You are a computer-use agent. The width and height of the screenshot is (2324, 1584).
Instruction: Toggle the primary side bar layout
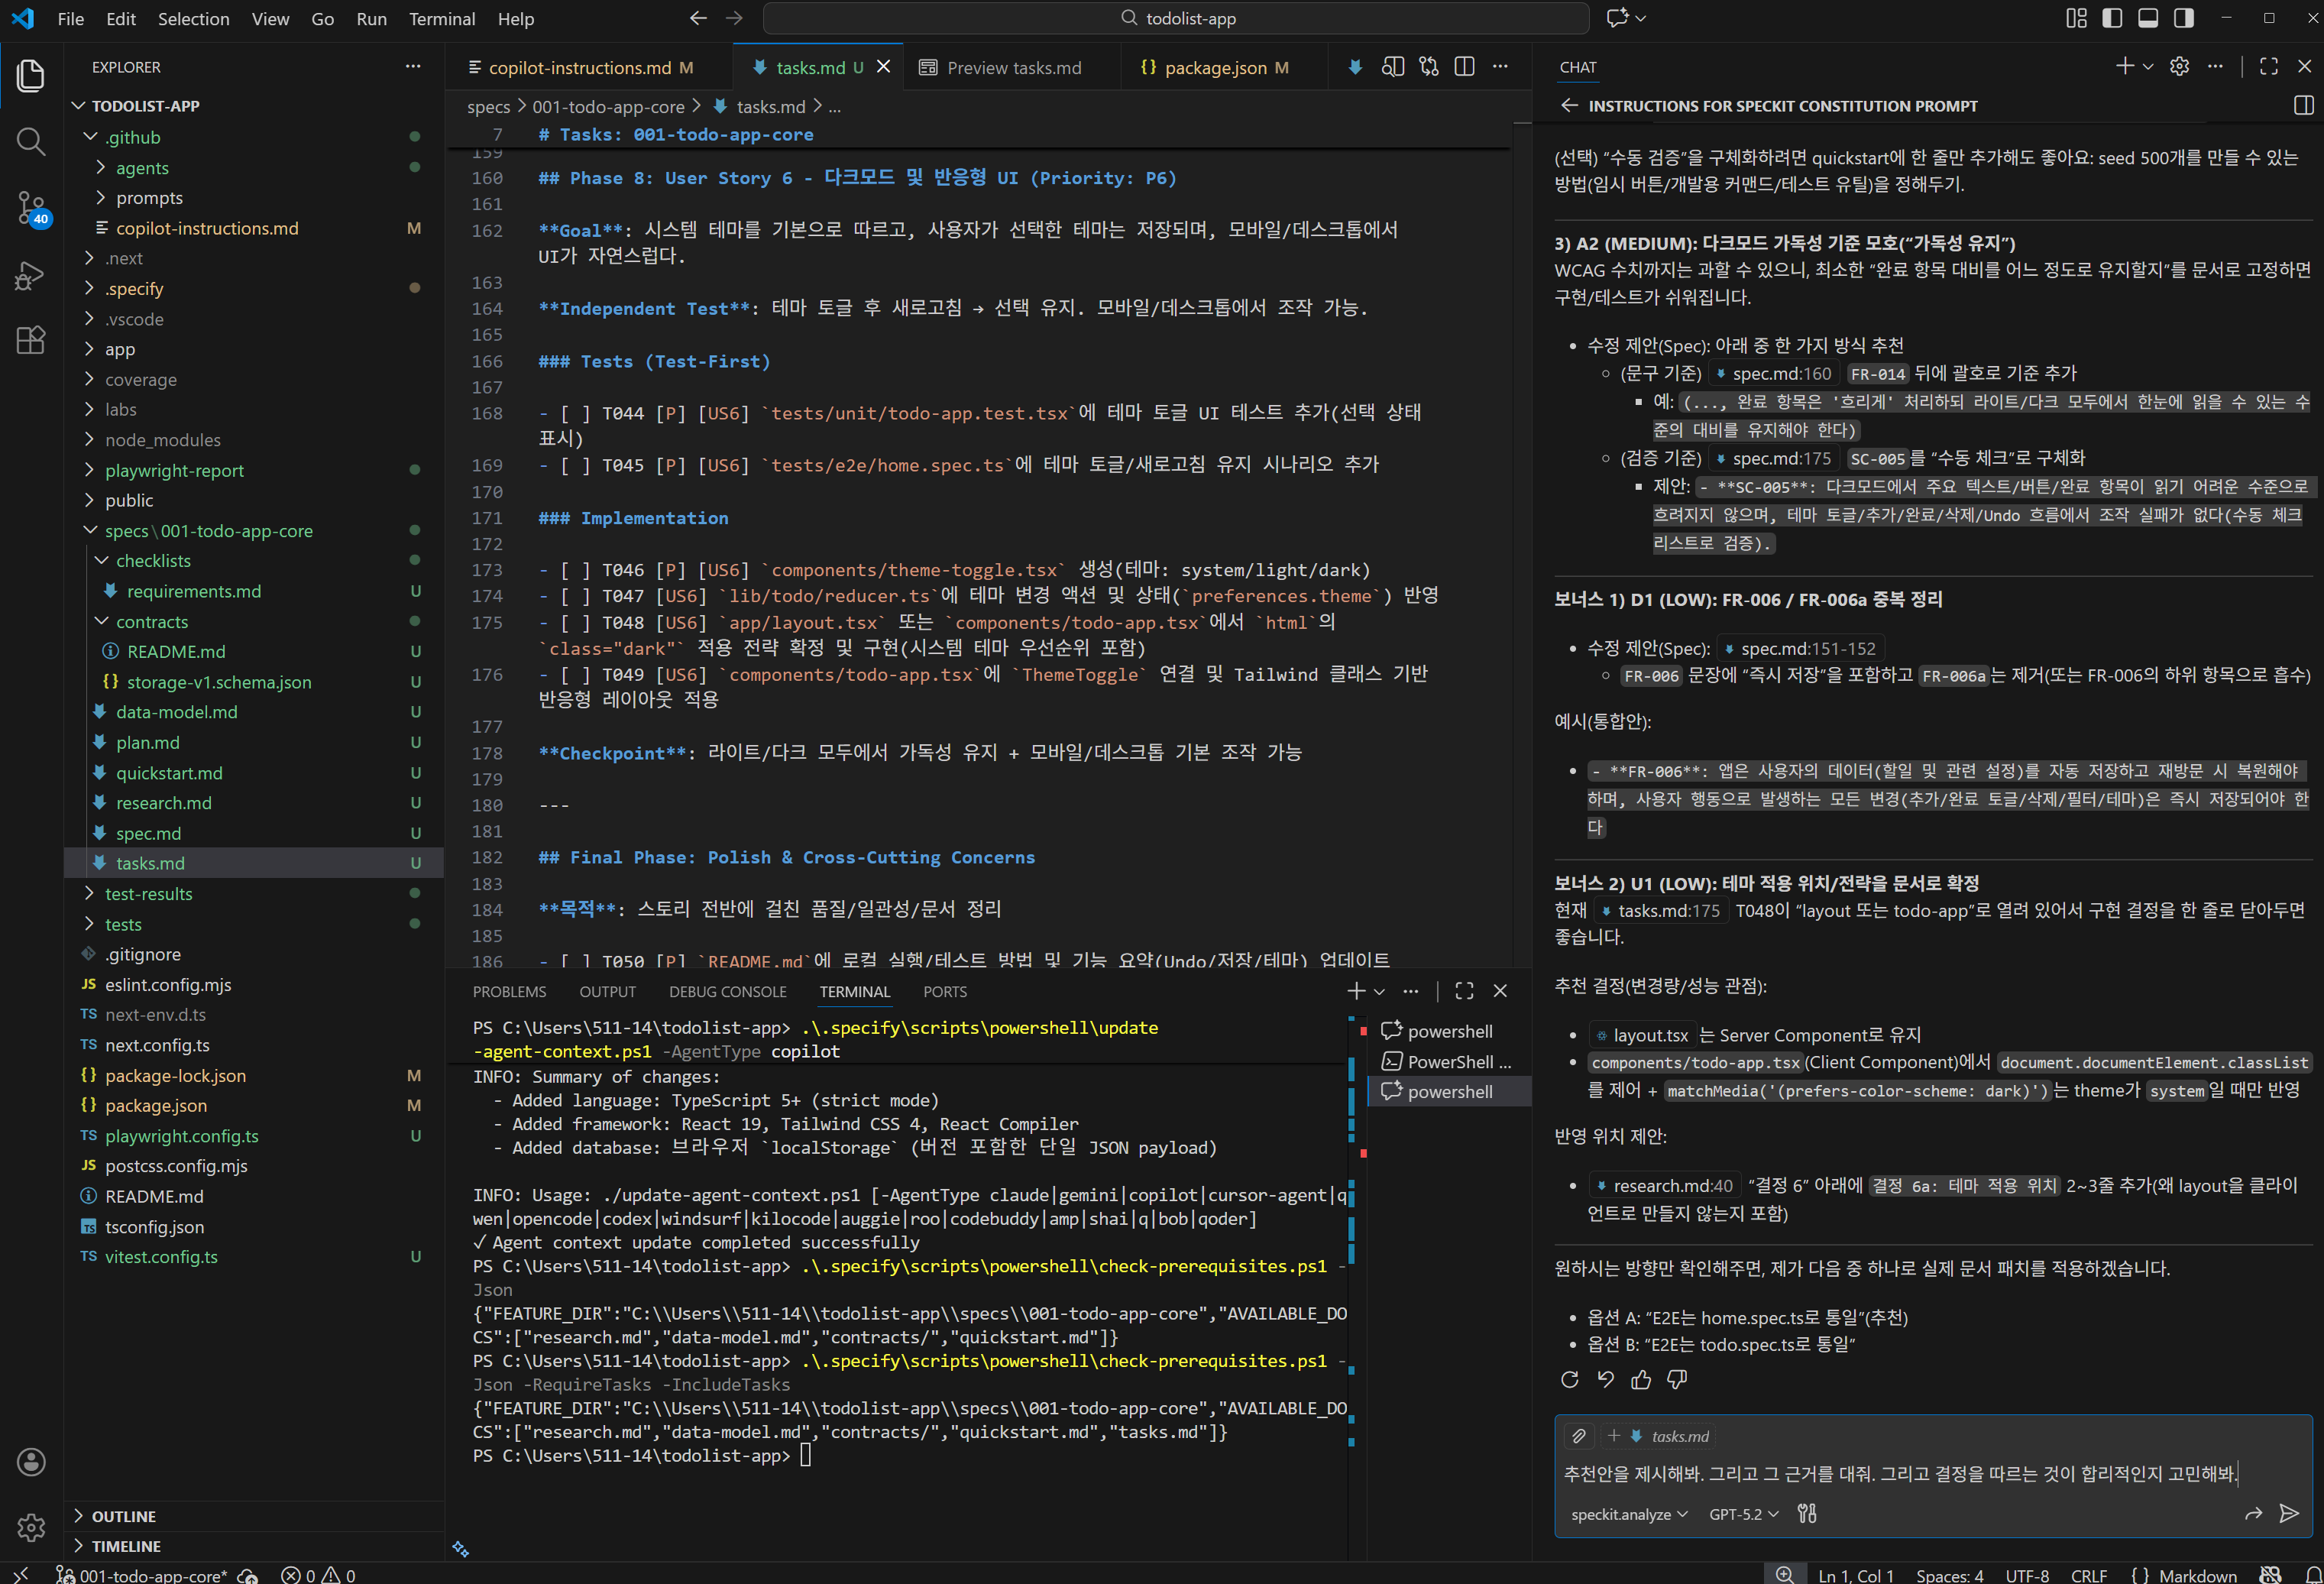[x=2112, y=18]
